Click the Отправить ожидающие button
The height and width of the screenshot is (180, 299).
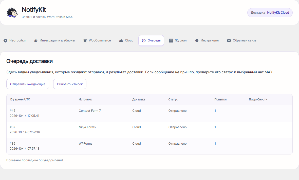click(28, 84)
